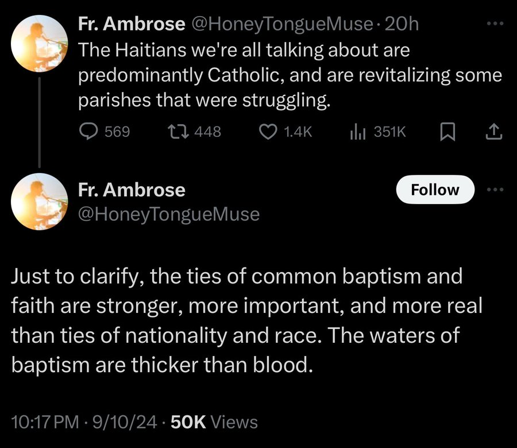Click the Fr. Ambrose name above the main tweet
Screen dimensions: 517x448
132,189
